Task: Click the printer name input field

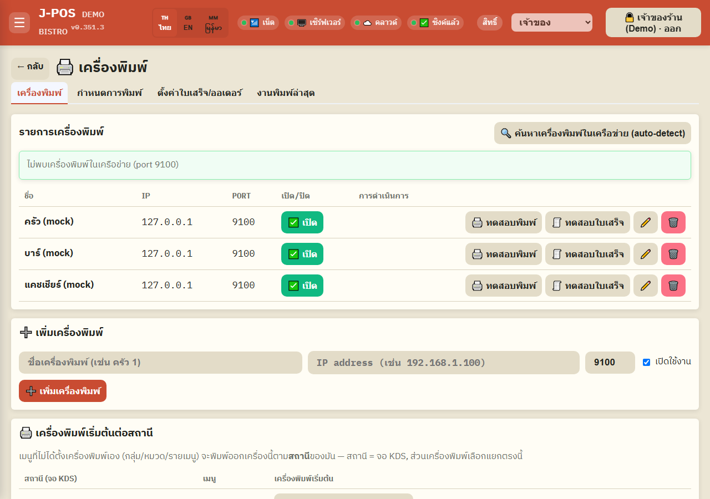Action: coord(160,363)
